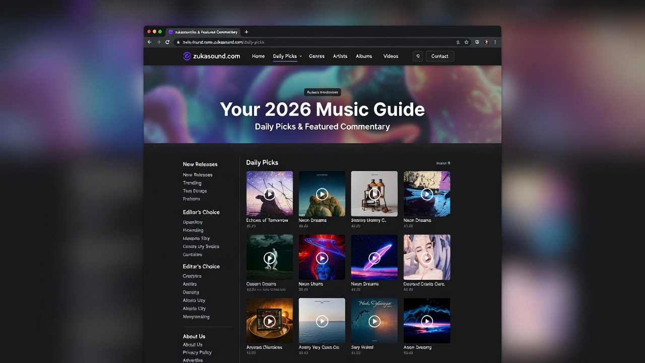645x363 pixels.
Task: Open the search icon in navigation bar
Action: click(417, 56)
